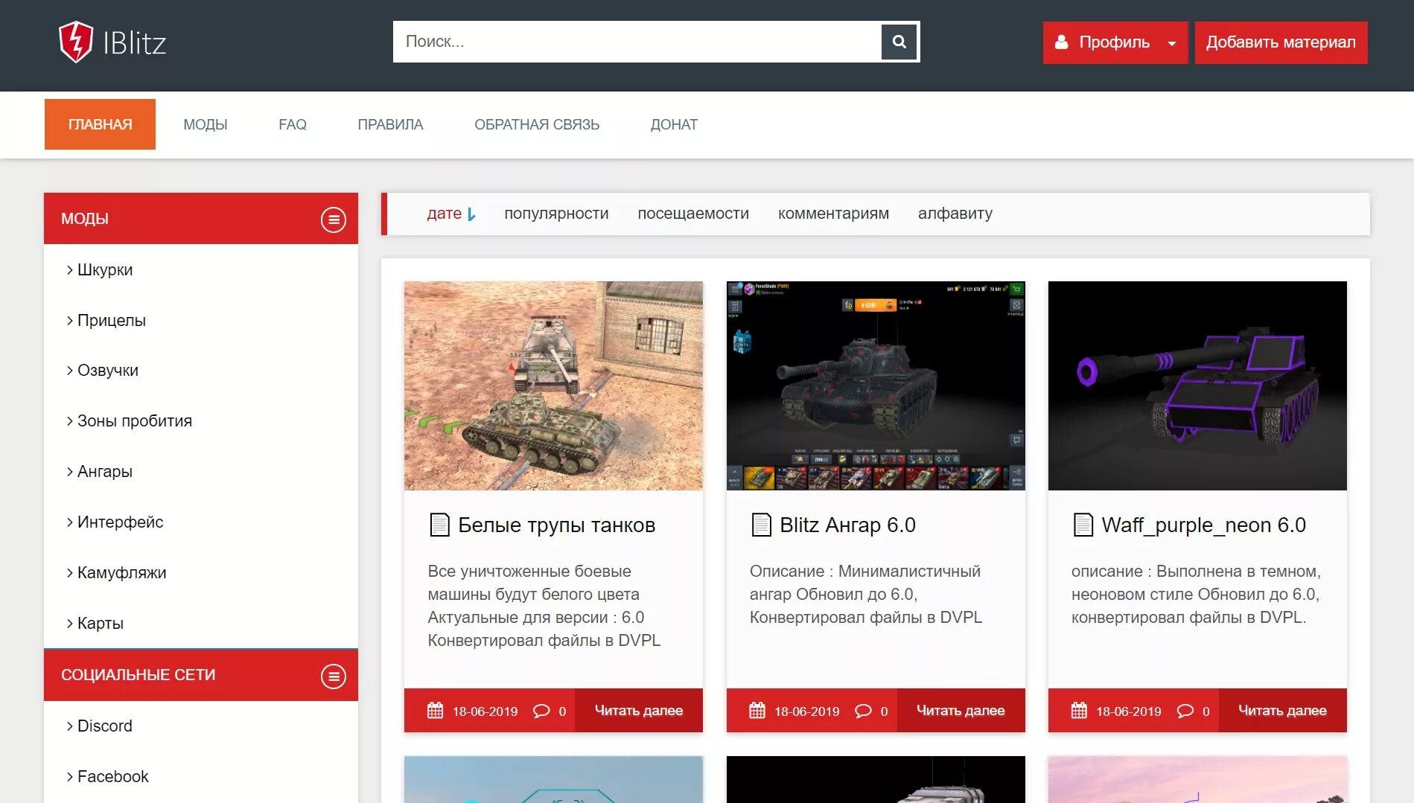Click calendar icon on Waff_purple_neon card
This screenshot has width=1414, height=803.
point(1079,711)
